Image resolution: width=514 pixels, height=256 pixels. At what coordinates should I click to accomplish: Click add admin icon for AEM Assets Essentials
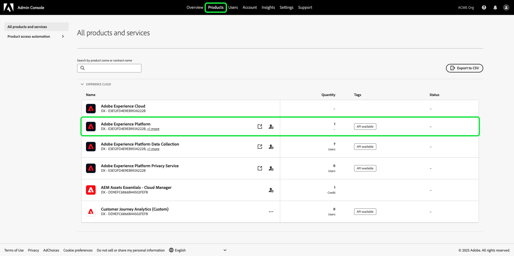(271, 190)
